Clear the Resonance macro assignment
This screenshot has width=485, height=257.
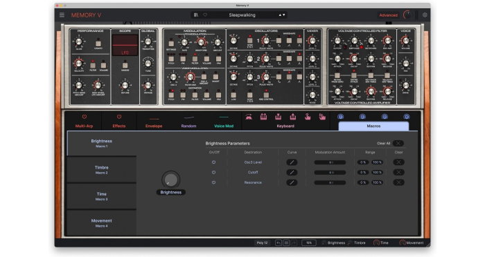click(398, 182)
